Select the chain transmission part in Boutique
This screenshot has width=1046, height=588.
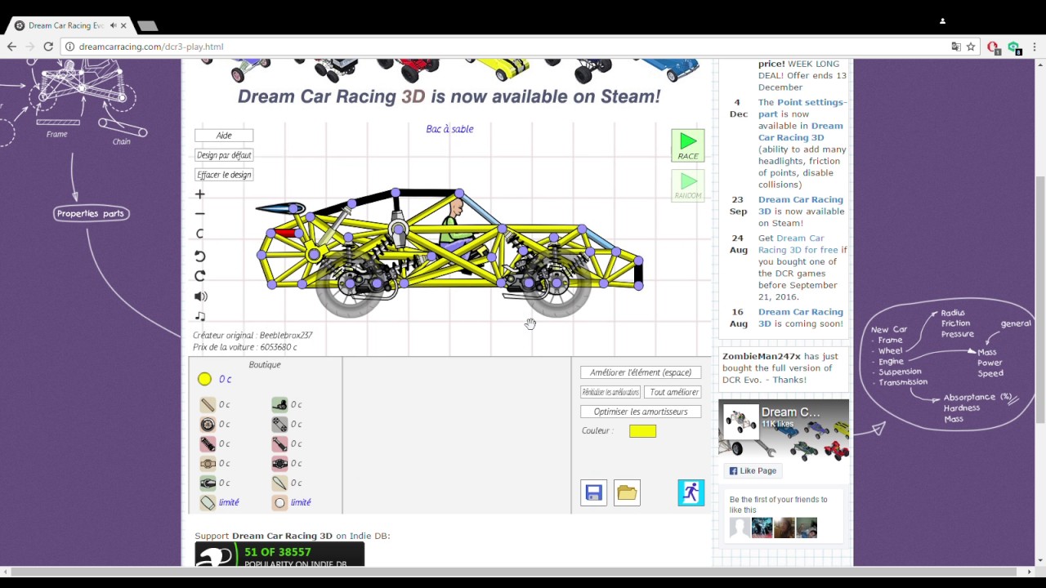pyautogui.click(x=279, y=424)
